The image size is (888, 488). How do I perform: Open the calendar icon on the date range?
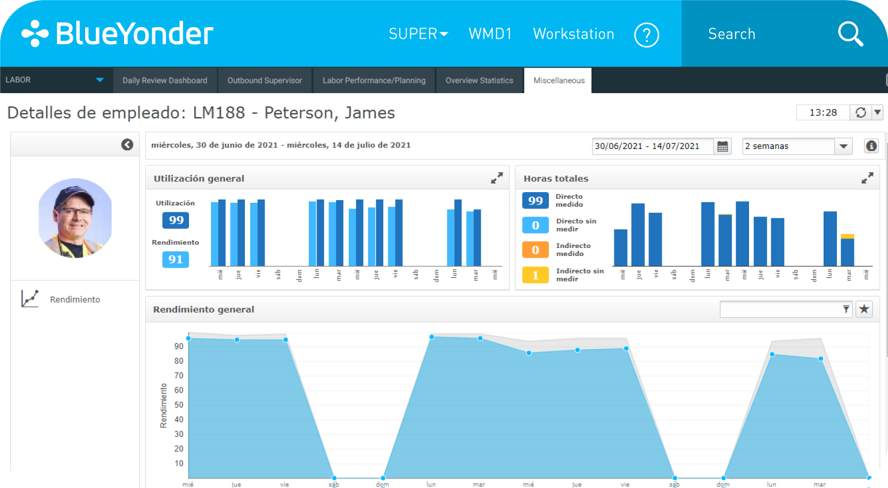722,146
